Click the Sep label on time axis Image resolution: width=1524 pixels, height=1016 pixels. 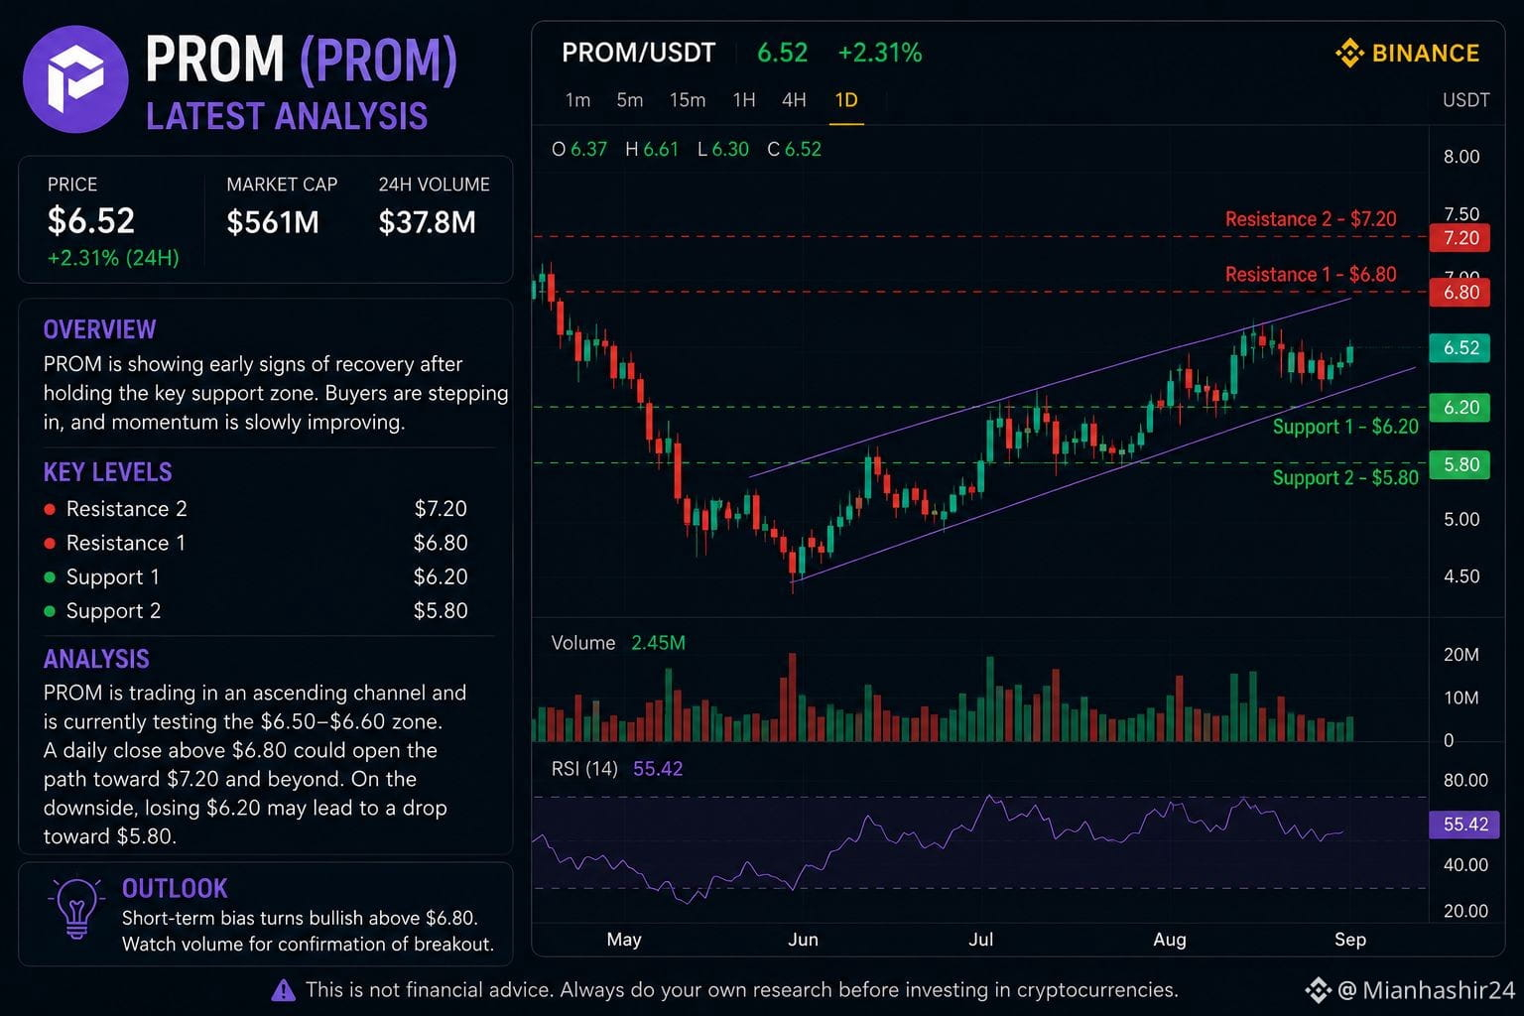1350,940
